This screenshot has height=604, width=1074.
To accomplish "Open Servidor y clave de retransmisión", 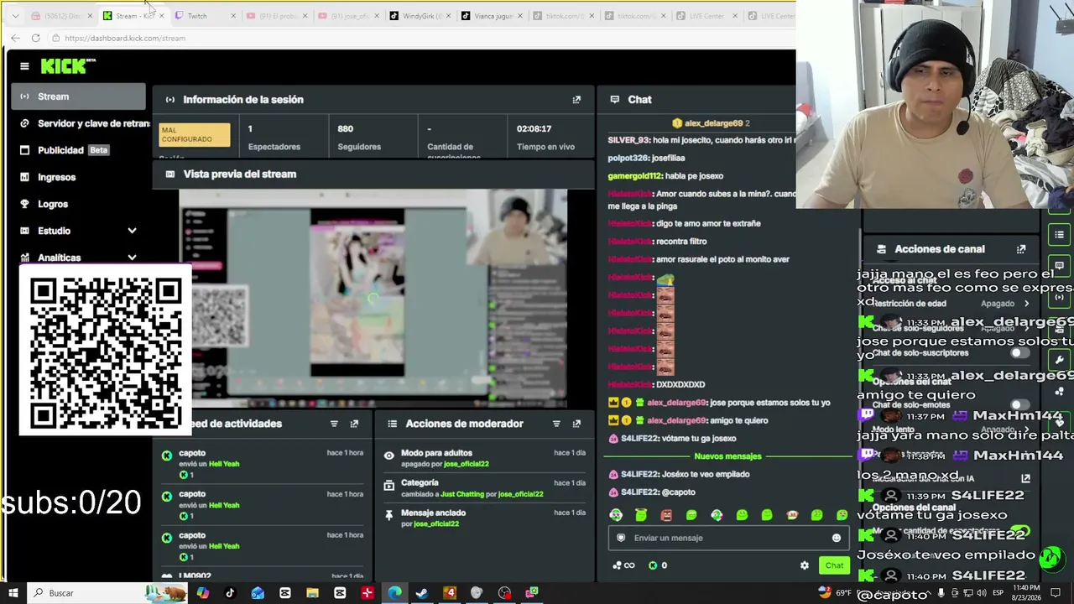I will (x=82, y=123).
